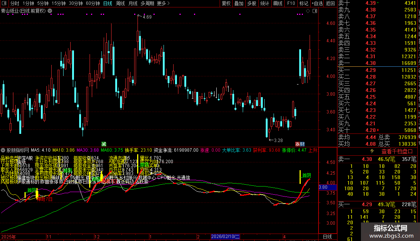Select 买一 row at price 4.29
Image resolution: width=420 pixels, height=241 pixels.
pyautogui.click(x=377, y=70)
